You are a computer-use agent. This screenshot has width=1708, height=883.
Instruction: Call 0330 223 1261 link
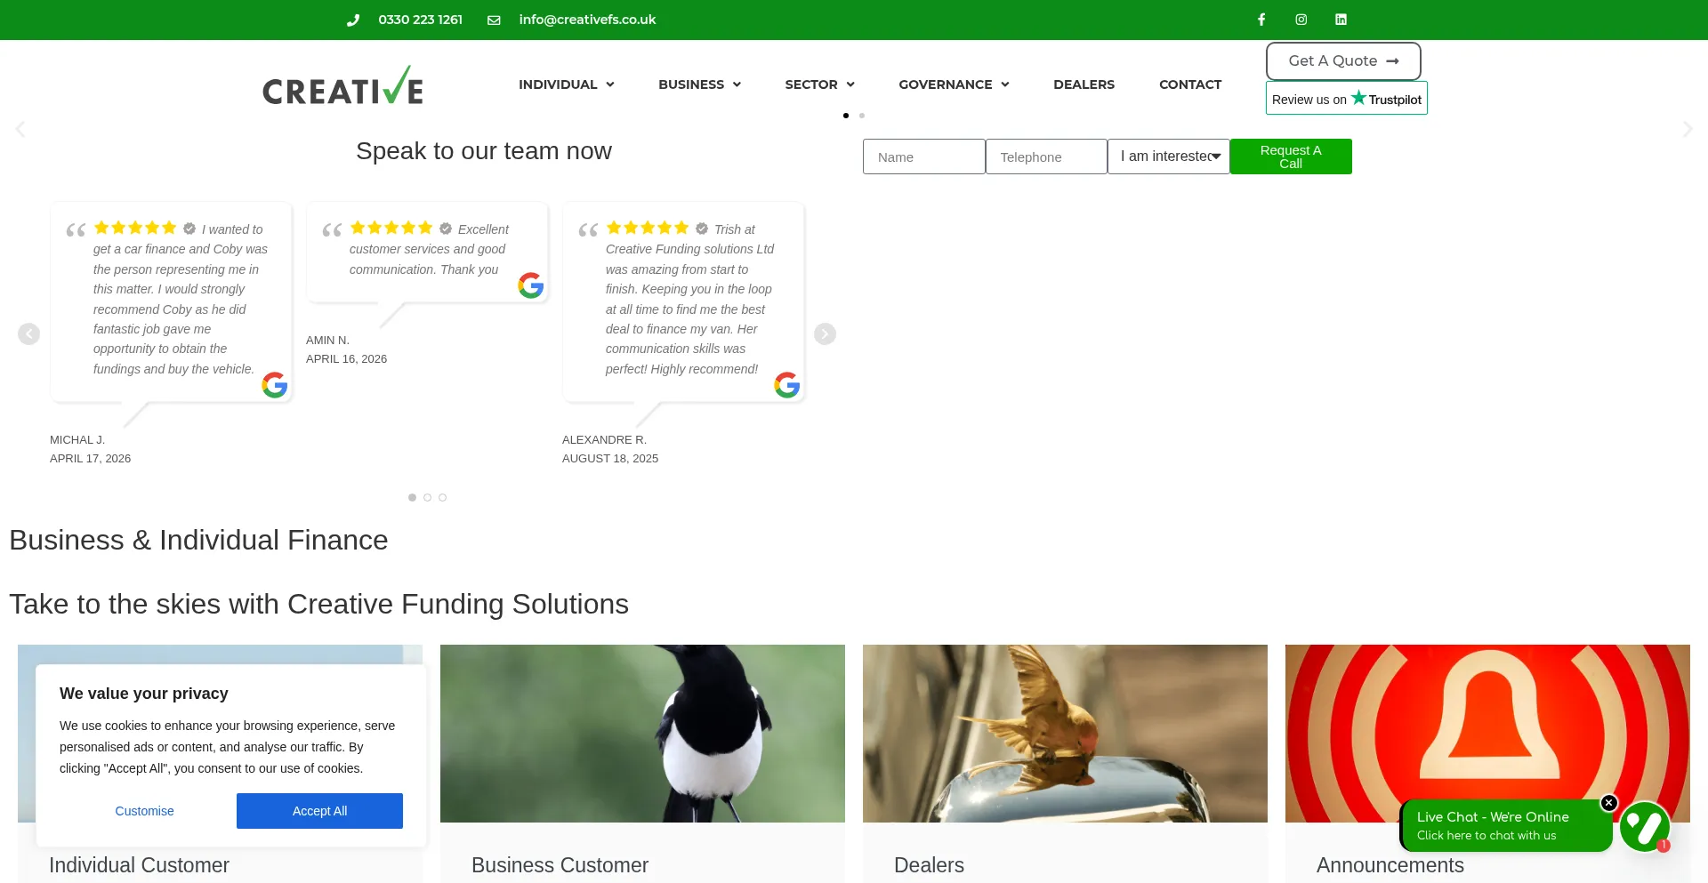(421, 20)
